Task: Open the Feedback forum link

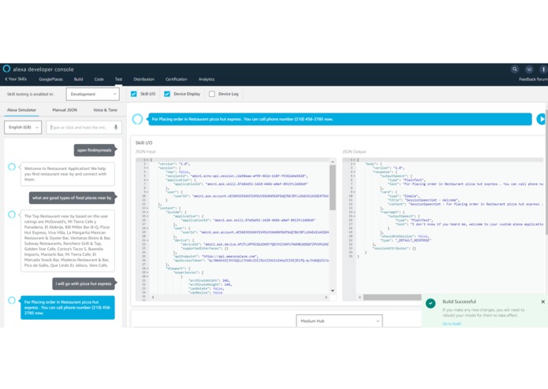Action: [533, 80]
